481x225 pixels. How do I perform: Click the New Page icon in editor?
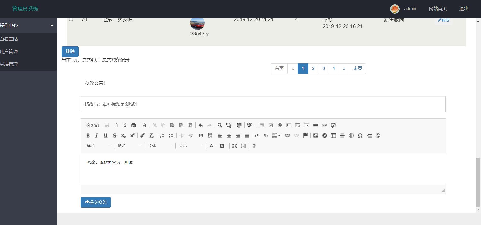tap(116, 125)
